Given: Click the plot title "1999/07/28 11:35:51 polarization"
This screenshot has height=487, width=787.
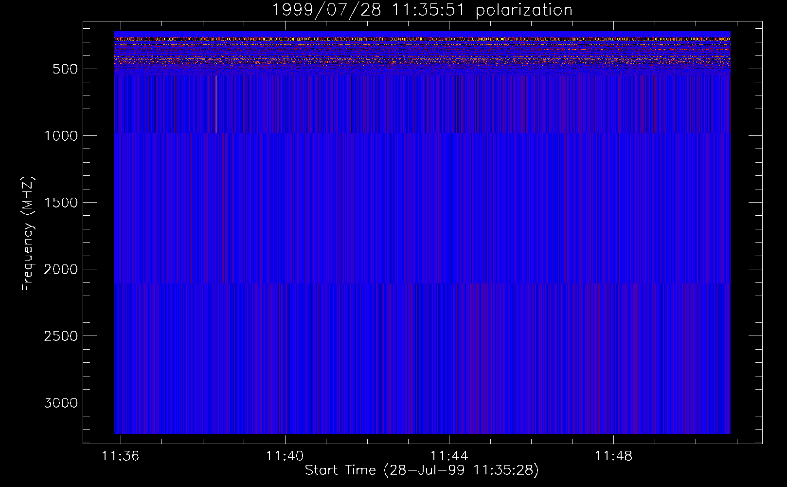Looking at the screenshot, I should pos(422,10).
